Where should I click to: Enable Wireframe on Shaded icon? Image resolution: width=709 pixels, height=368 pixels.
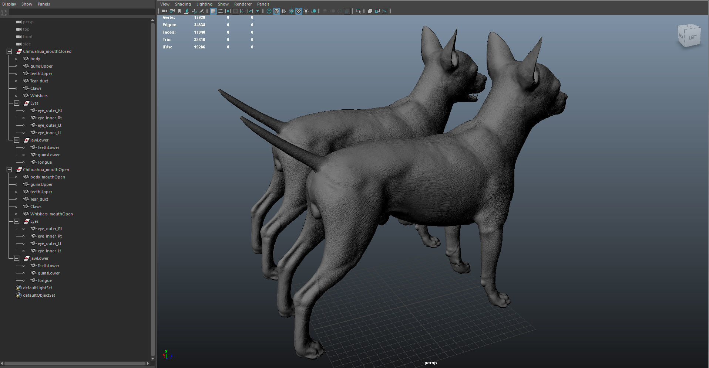click(291, 11)
